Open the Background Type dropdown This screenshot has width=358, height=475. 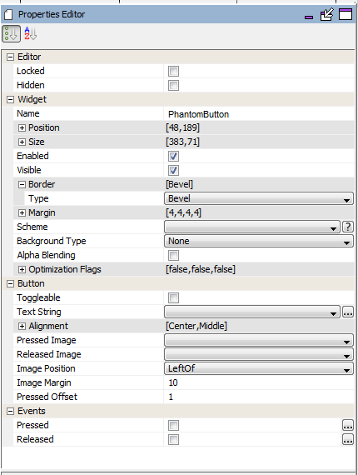tap(259, 241)
